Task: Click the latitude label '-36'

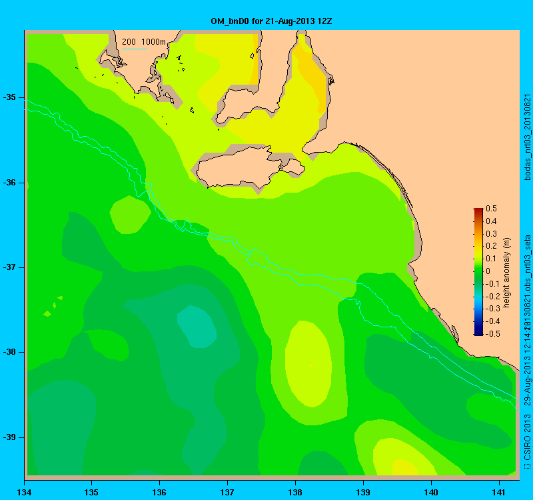Action: point(9,183)
